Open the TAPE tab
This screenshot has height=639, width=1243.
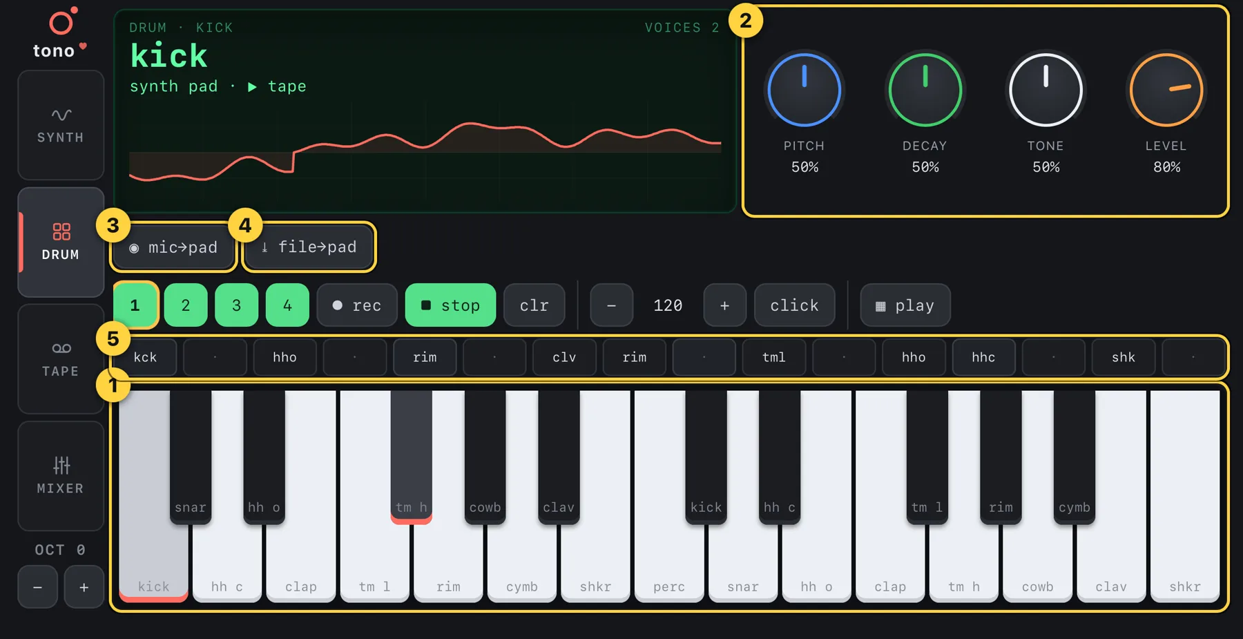pos(61,359)
